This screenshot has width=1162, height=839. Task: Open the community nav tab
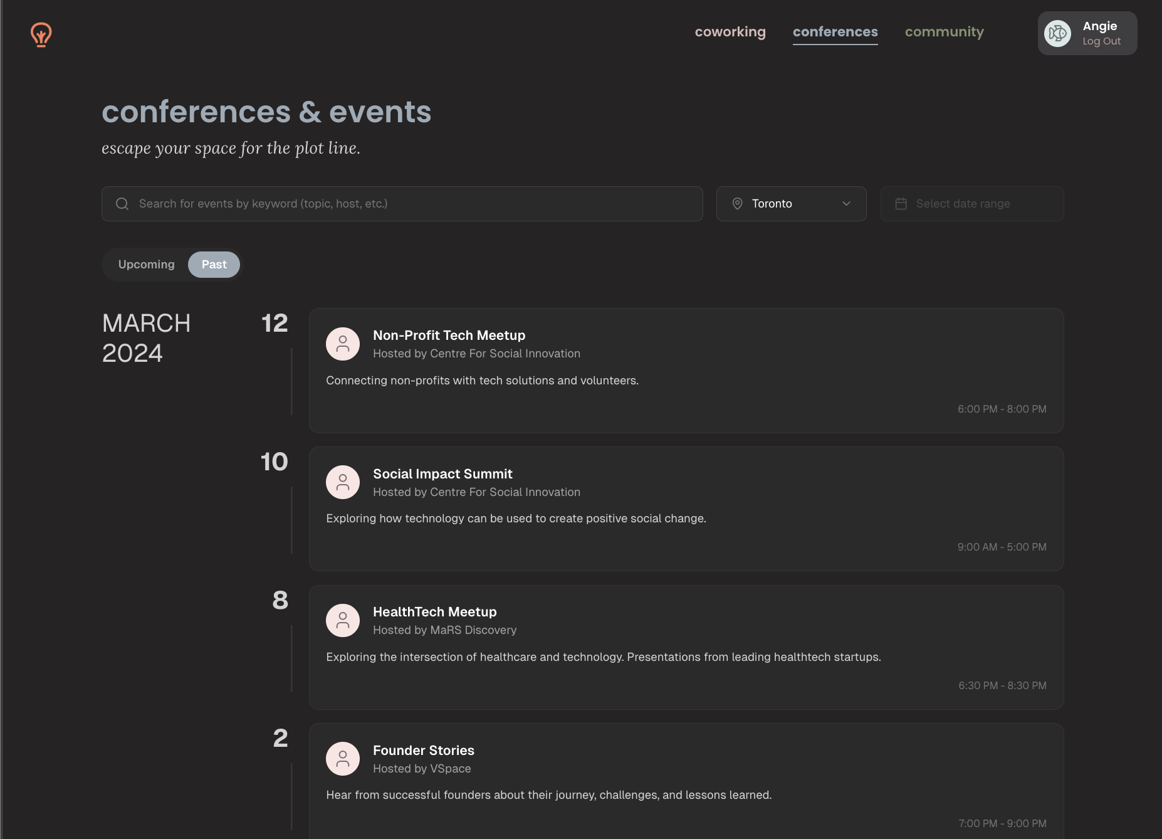(944, 32)
